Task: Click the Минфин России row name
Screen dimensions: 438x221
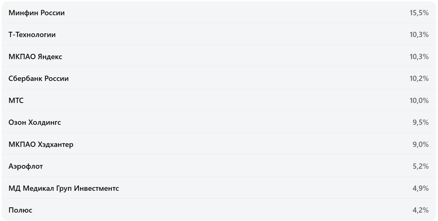Action: pos(36,13)
